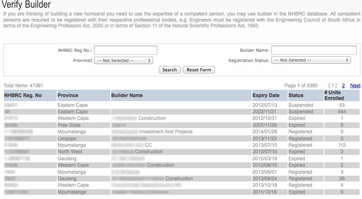
Task: Open the Province dropdown
Action: click(x=123, y=60)
